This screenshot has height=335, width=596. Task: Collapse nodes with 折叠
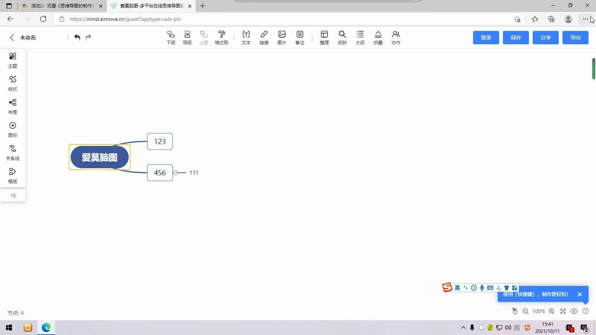378,38
